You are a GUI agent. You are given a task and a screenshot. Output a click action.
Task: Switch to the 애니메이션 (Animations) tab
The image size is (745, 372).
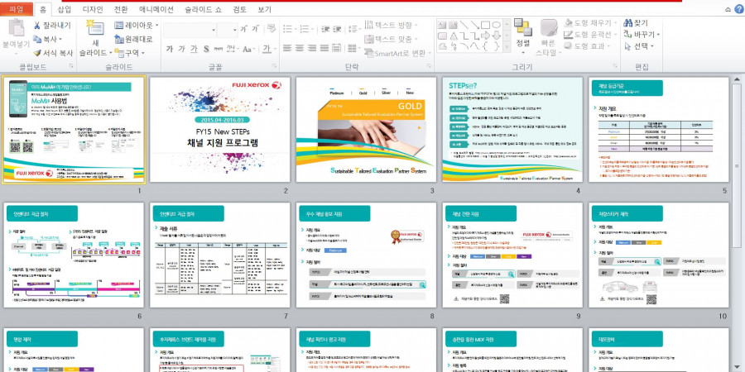click(156, 9)
